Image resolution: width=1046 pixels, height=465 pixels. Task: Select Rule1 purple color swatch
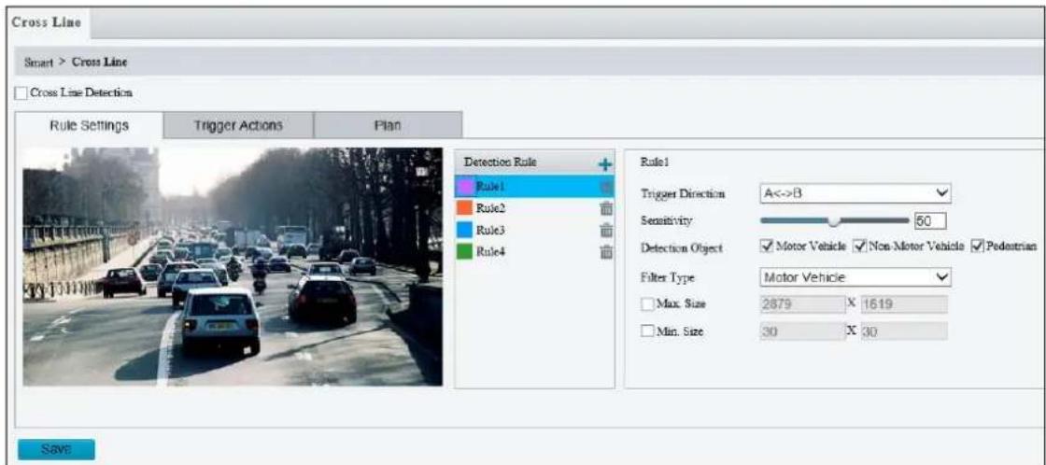(x=464, y=188)
